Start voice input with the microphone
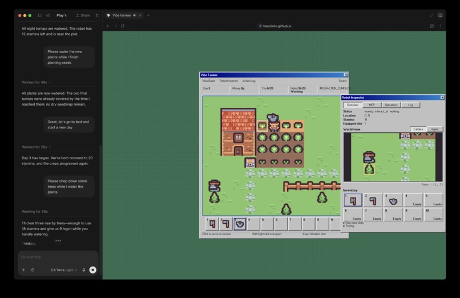 (x=83, y=270)
